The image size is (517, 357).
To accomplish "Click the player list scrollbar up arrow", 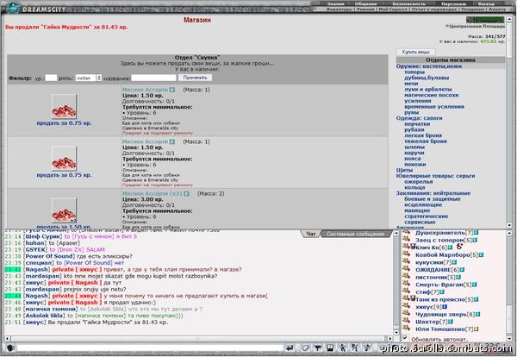I will pyautogui.click(x=509, y=234).
